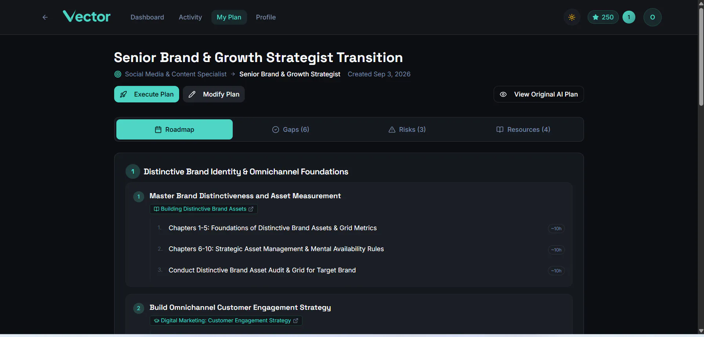Open the Activity nav item
Image resolution: width=704 pixels, height=337 pixels.
coord(190,17)
